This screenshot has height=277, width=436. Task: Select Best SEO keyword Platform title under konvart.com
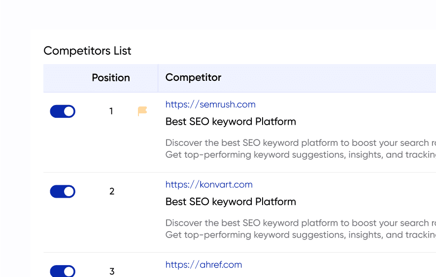tap(231, 202)
